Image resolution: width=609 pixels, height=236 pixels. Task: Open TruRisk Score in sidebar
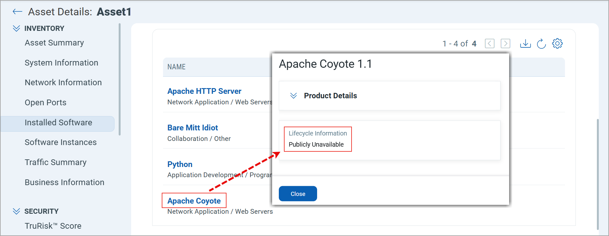(x=53, y=226)
